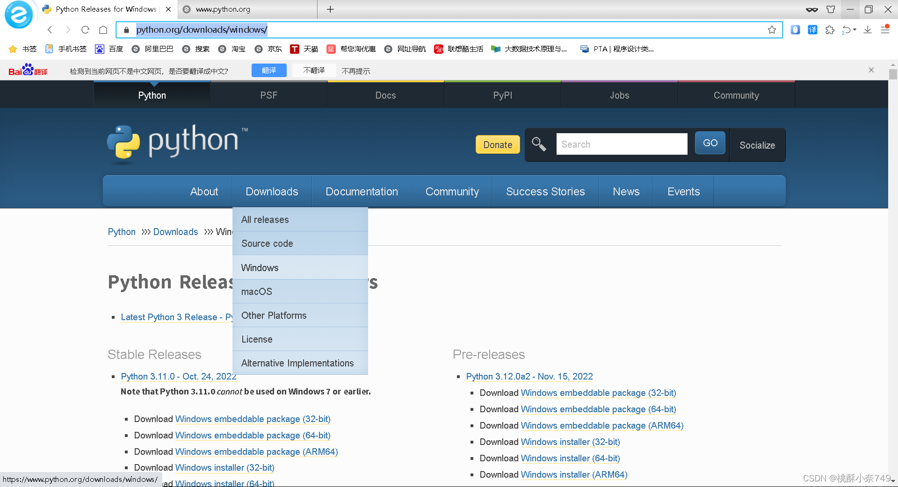Click the yellow Donate button
898x487 pixels.
click(498, 145)
